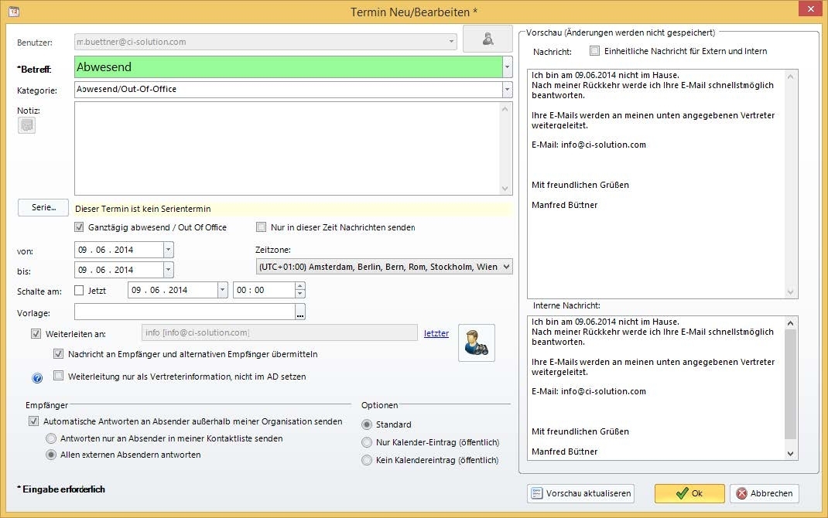Open the Zeitzone dropdown
The width and height of the screenshot is (828, 518).
(x=506, y=267)
